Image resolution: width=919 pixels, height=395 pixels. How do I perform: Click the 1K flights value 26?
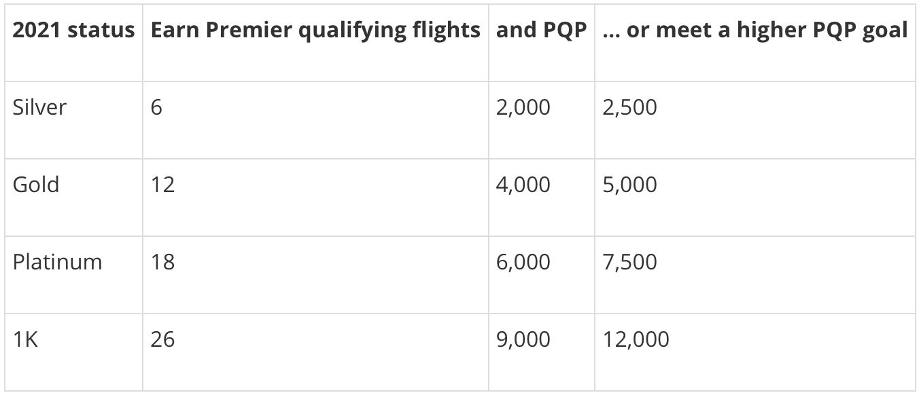tap(162, 339)
